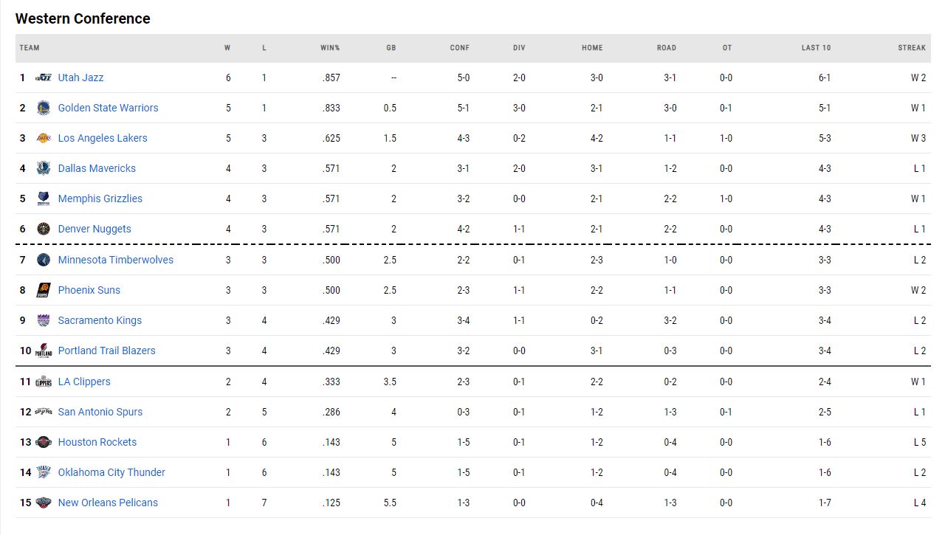
Task: Click the Utah Jazz team logo
Action: [x=44, y=77]
